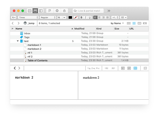This screenshot has height=119, width=159.
Task: Sort by the URL column header
Action: pyautogui.click(x=139, y=29)
